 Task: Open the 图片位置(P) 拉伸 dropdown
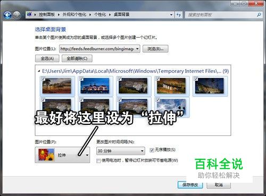click(x=62, y=155)
